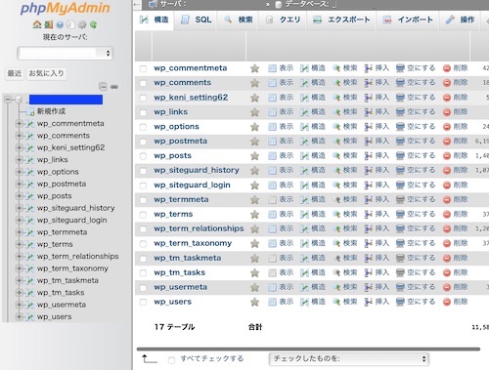This screenshot has height=370, width=489.
Task: Select wp_tm_tasks in sidebar tree
Action: tap(61, 293)
